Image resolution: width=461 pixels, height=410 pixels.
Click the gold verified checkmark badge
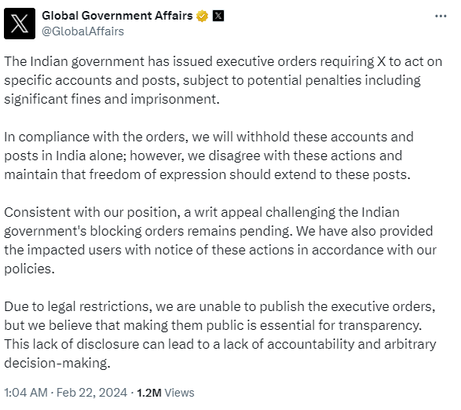pyautogui.click(x=202, y=16)
